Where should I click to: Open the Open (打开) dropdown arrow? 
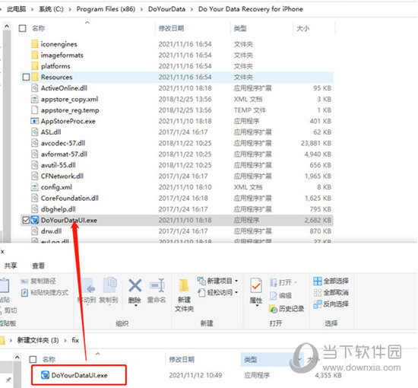(x=296, y=282)
